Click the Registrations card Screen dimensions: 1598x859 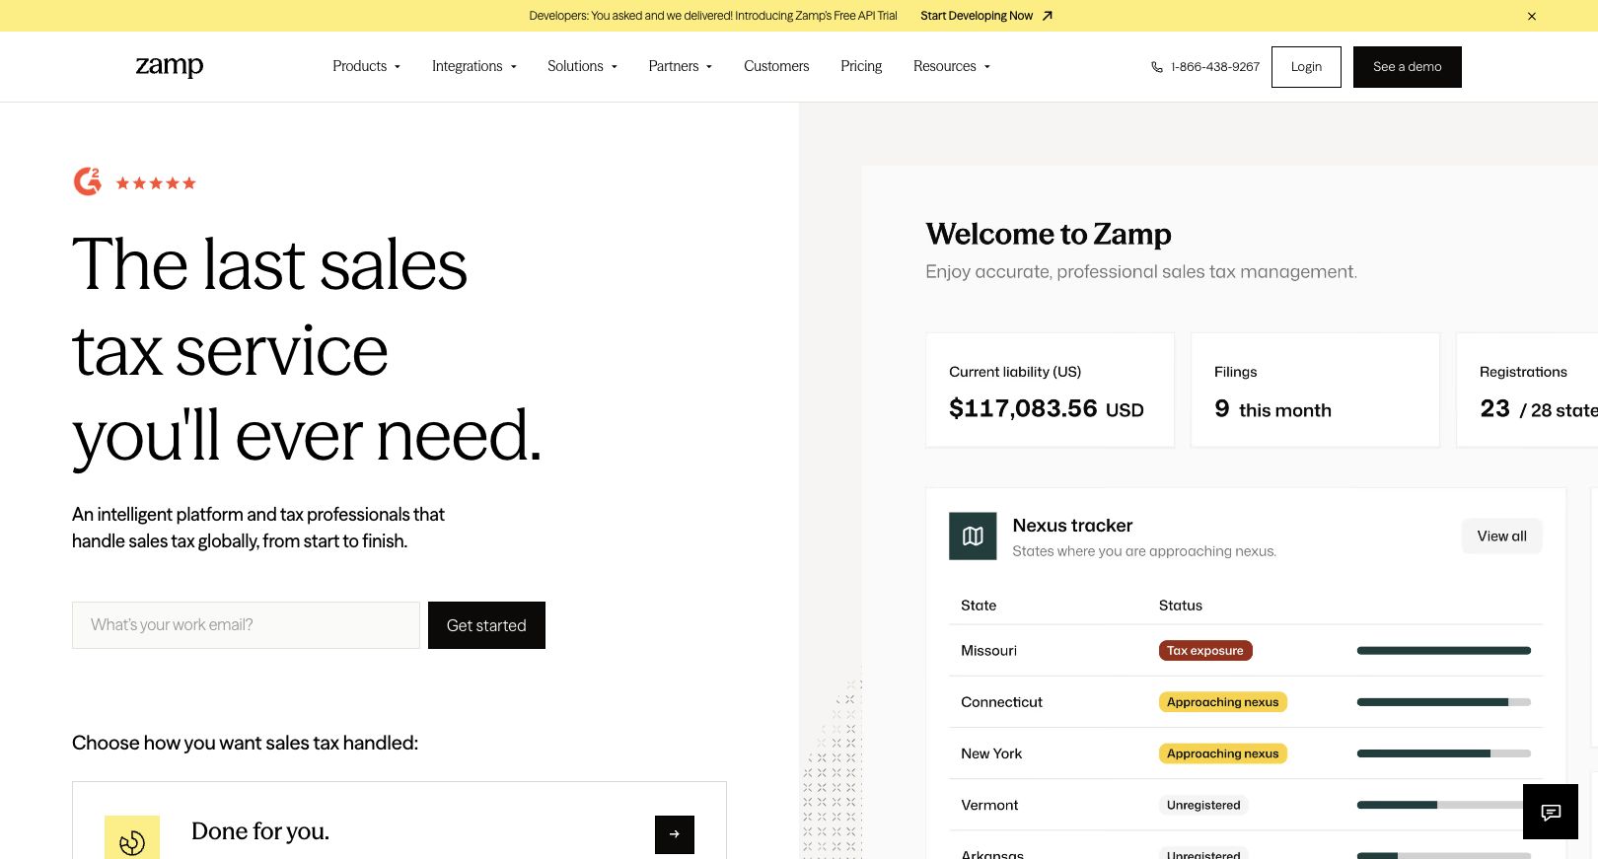1527,390
